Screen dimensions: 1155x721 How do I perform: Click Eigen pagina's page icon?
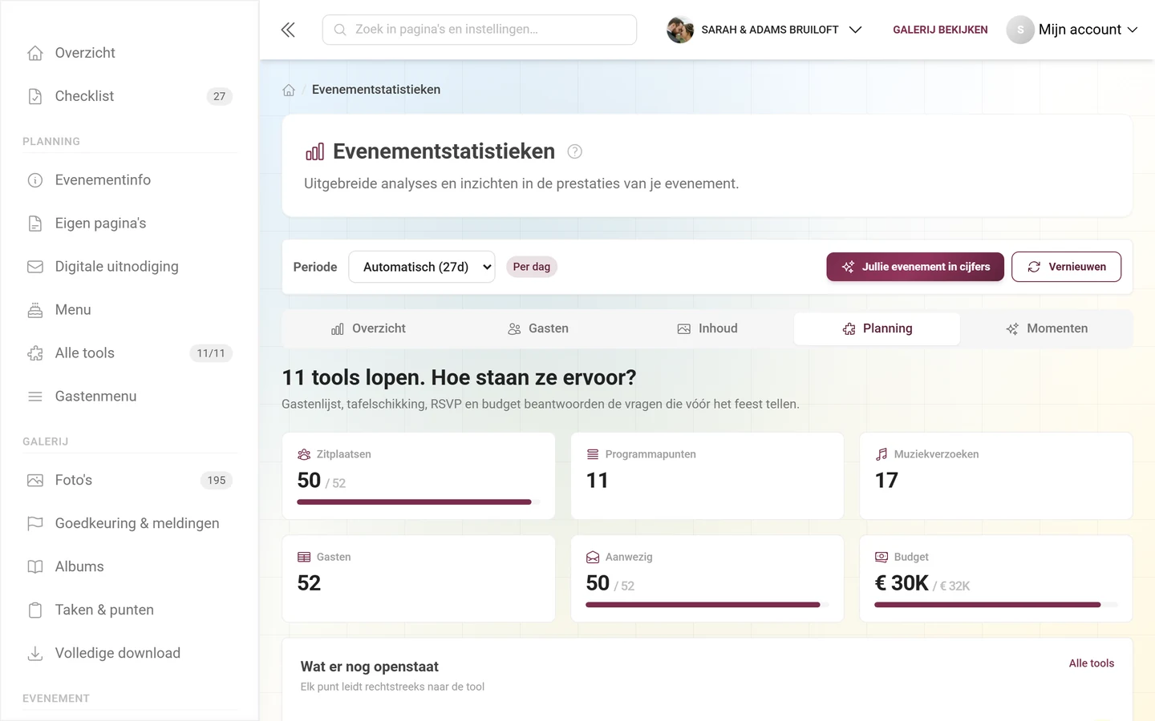[x=35, y=224]
